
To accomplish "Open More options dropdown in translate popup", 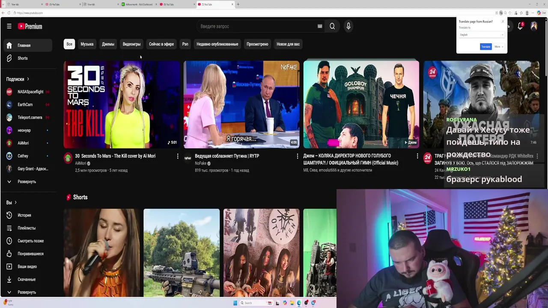I will click(499, 47).
